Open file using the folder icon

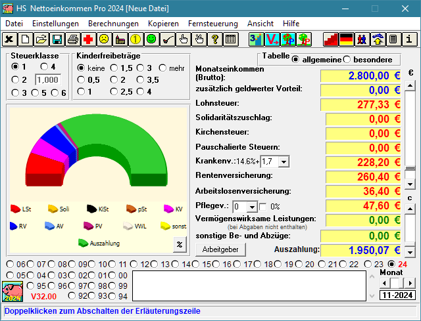(41, 39)
